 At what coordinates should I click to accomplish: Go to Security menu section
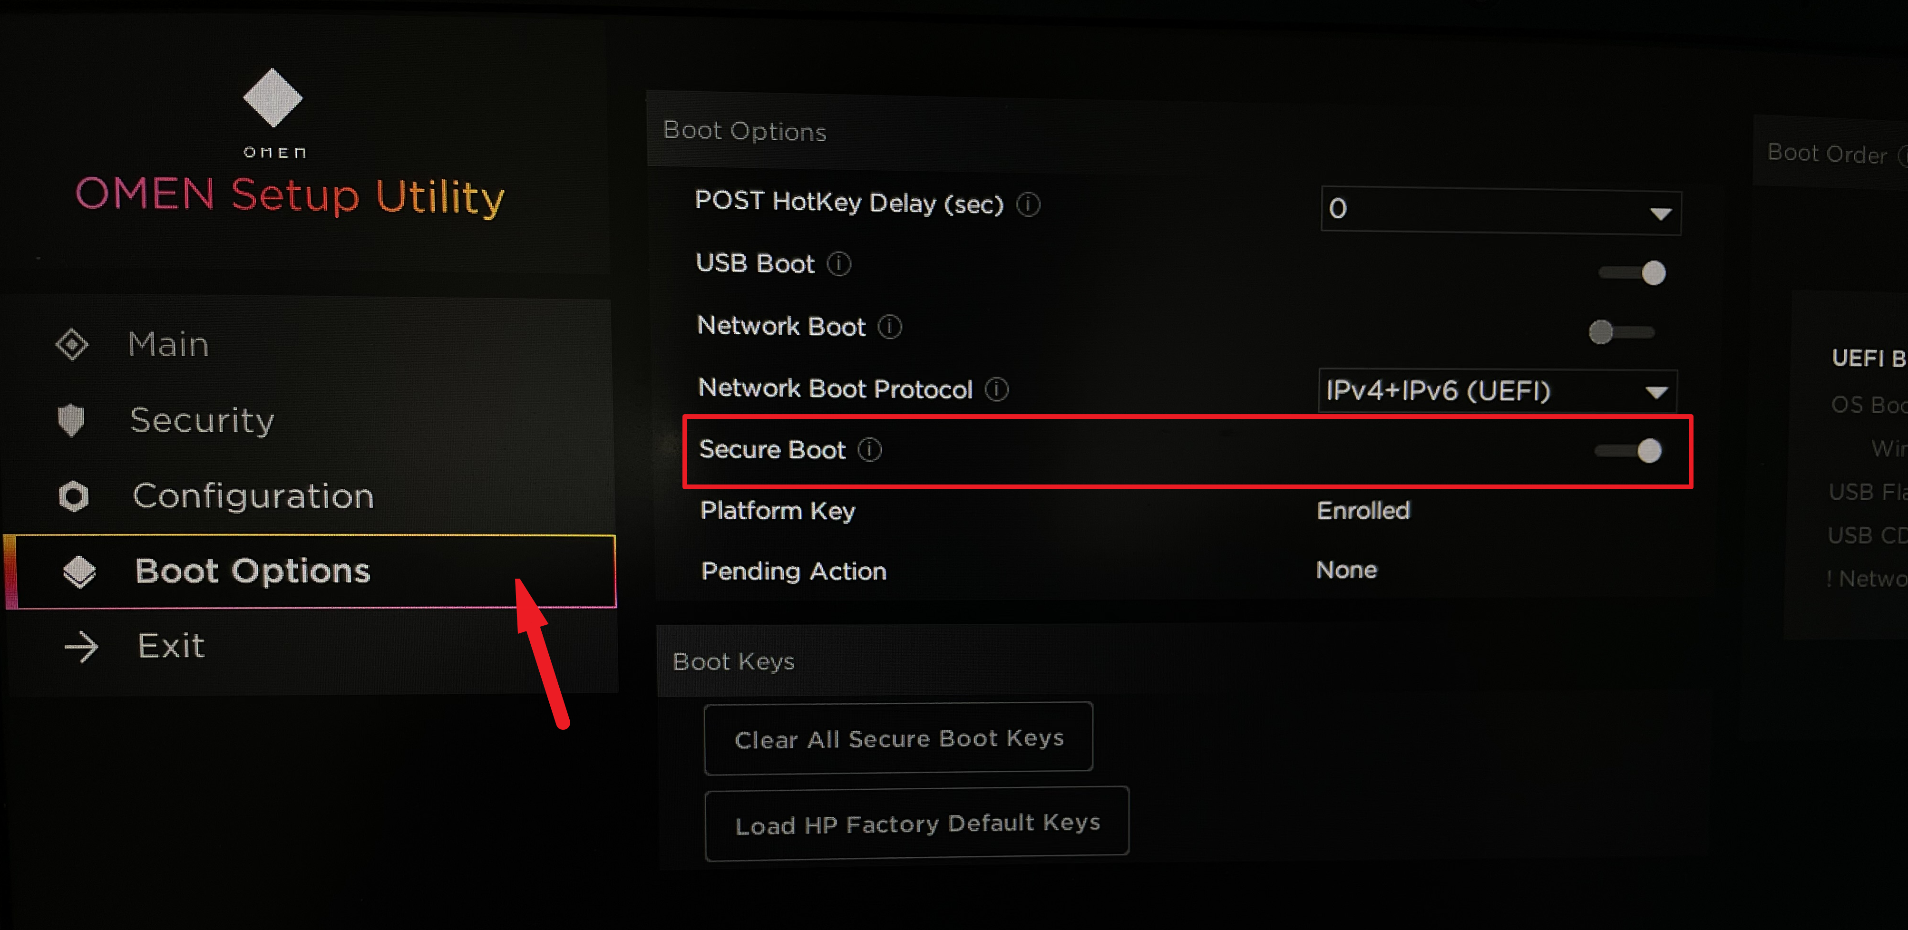coord(202,421)
